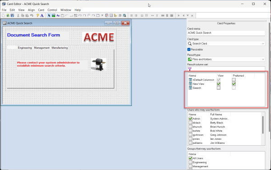The width and height of the screenshot is (271, 170).
Task: Open the View menu
Action: click(x=21, y=10)
